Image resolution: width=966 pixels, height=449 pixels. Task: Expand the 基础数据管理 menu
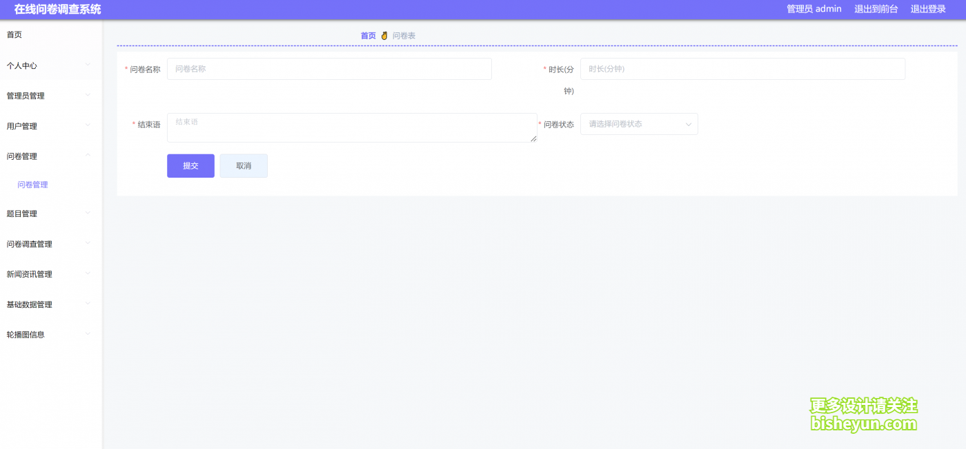[x=29, y=304]
